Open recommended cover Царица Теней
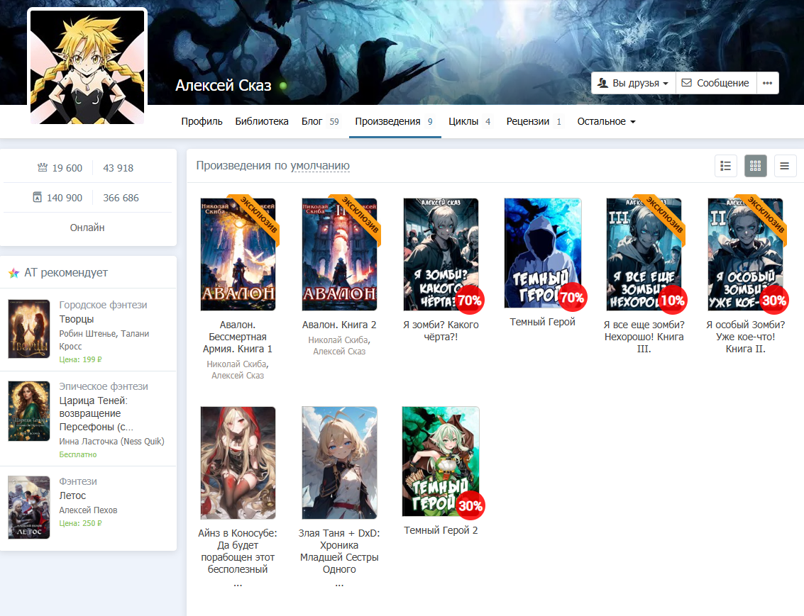 [28, 411]
